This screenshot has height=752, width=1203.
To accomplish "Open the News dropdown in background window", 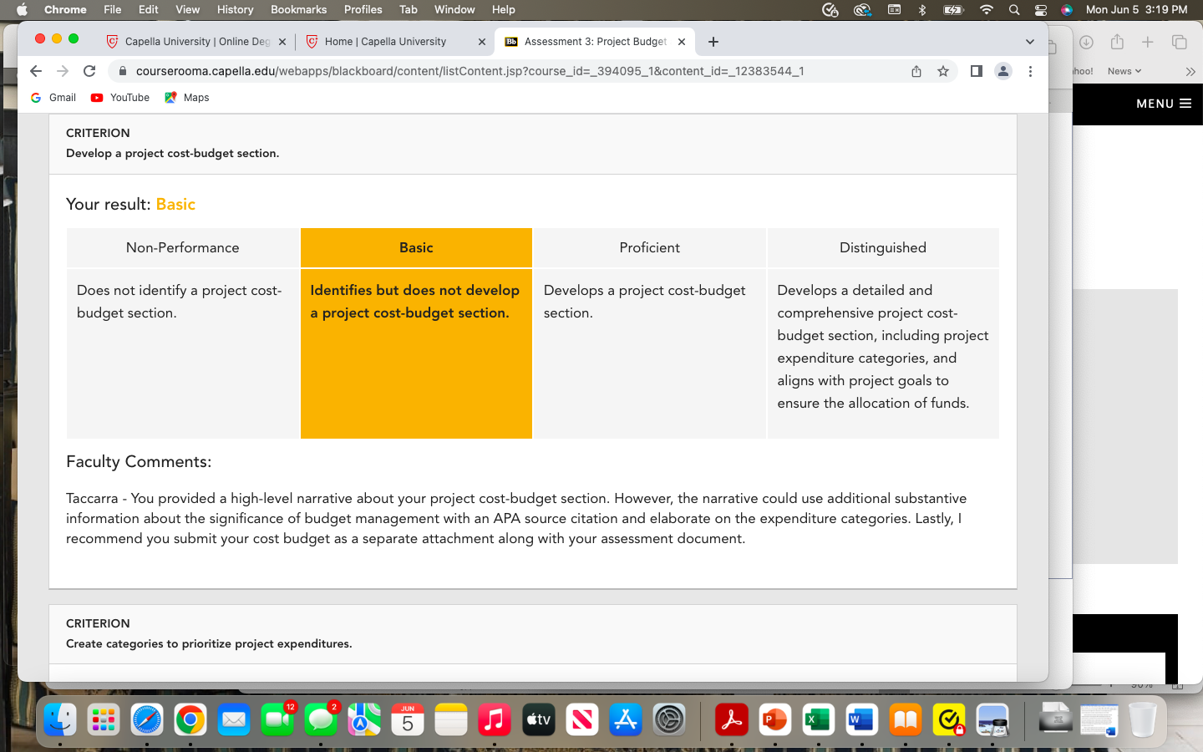I will coord(1124,71).
